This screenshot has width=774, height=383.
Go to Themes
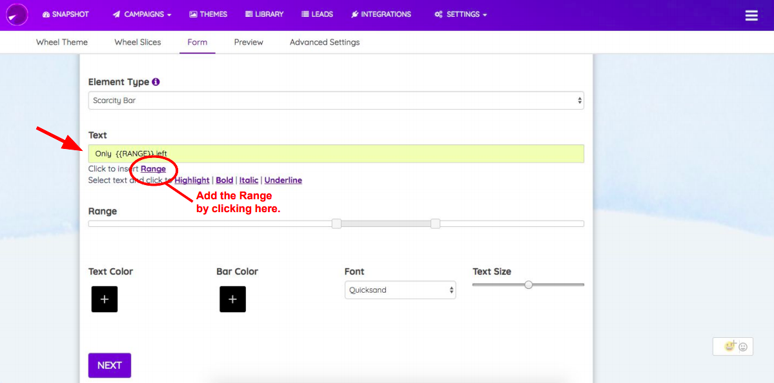click(209, 14)
